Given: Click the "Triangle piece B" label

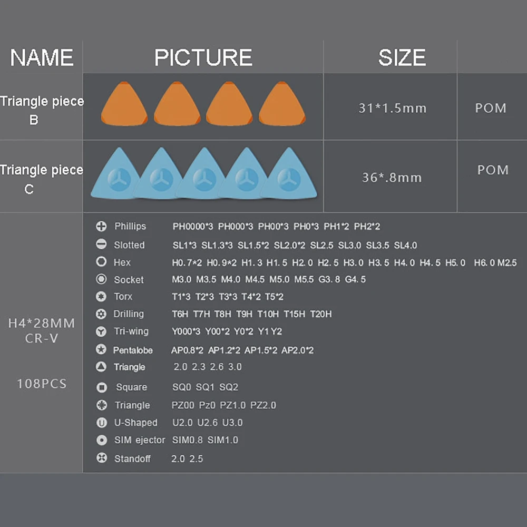Looking at the screenshot, I should 41,110.
